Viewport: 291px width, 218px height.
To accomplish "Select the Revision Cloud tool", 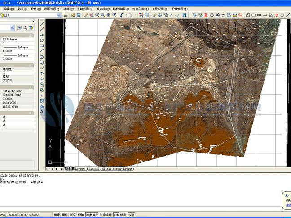I will point(42,62).
